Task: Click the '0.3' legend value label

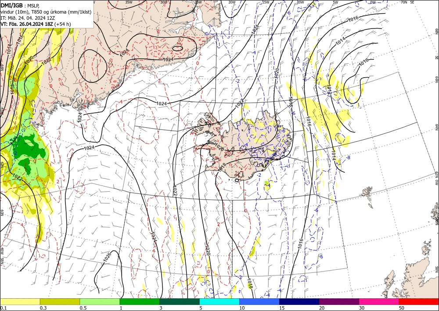Action: [x=43, y=308]
